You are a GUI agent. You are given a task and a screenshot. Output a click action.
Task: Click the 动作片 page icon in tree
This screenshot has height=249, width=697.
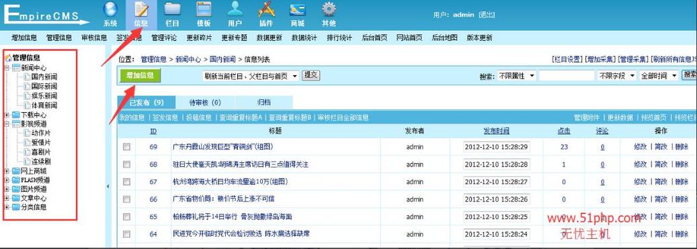point(27,133)
